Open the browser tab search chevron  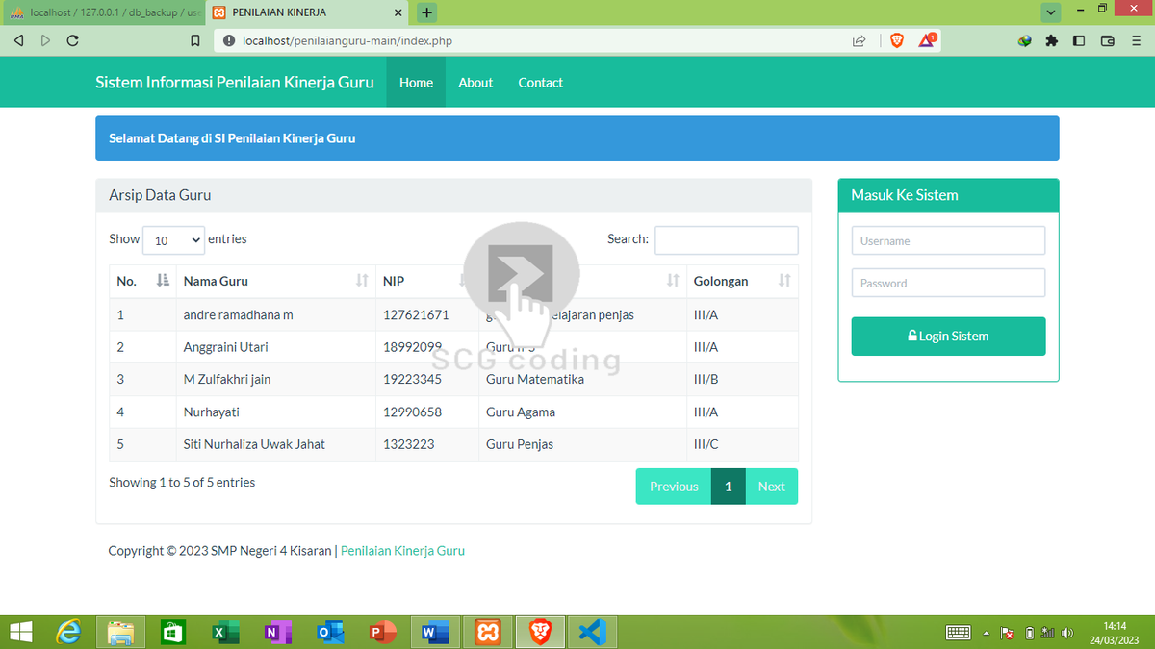point(1050,12)
